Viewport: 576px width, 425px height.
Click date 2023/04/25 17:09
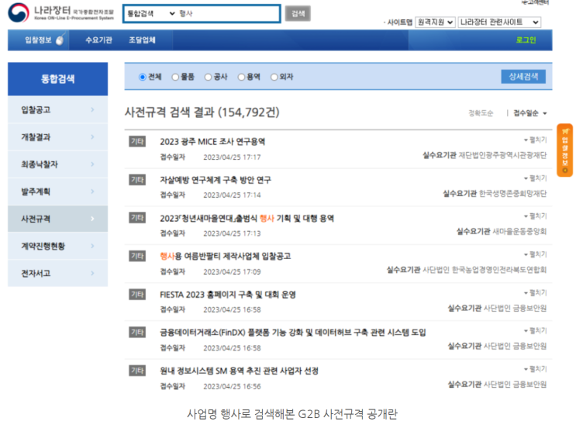[232, 271]
